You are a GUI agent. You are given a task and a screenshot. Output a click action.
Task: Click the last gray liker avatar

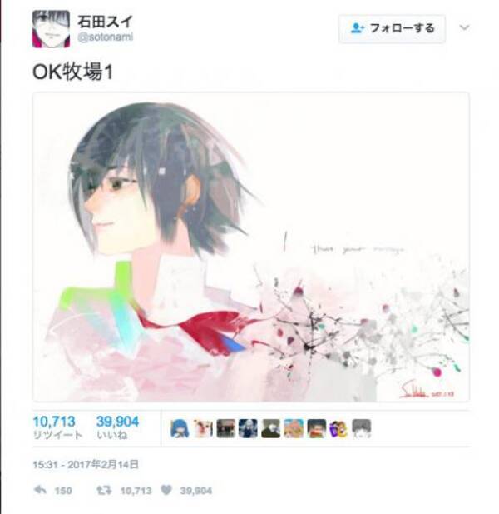362,428
